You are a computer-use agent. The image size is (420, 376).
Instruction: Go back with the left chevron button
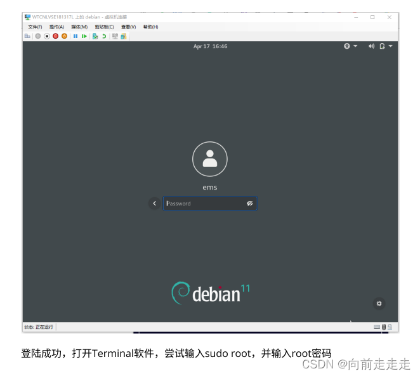pyautogui.click(x=155, y=204)
